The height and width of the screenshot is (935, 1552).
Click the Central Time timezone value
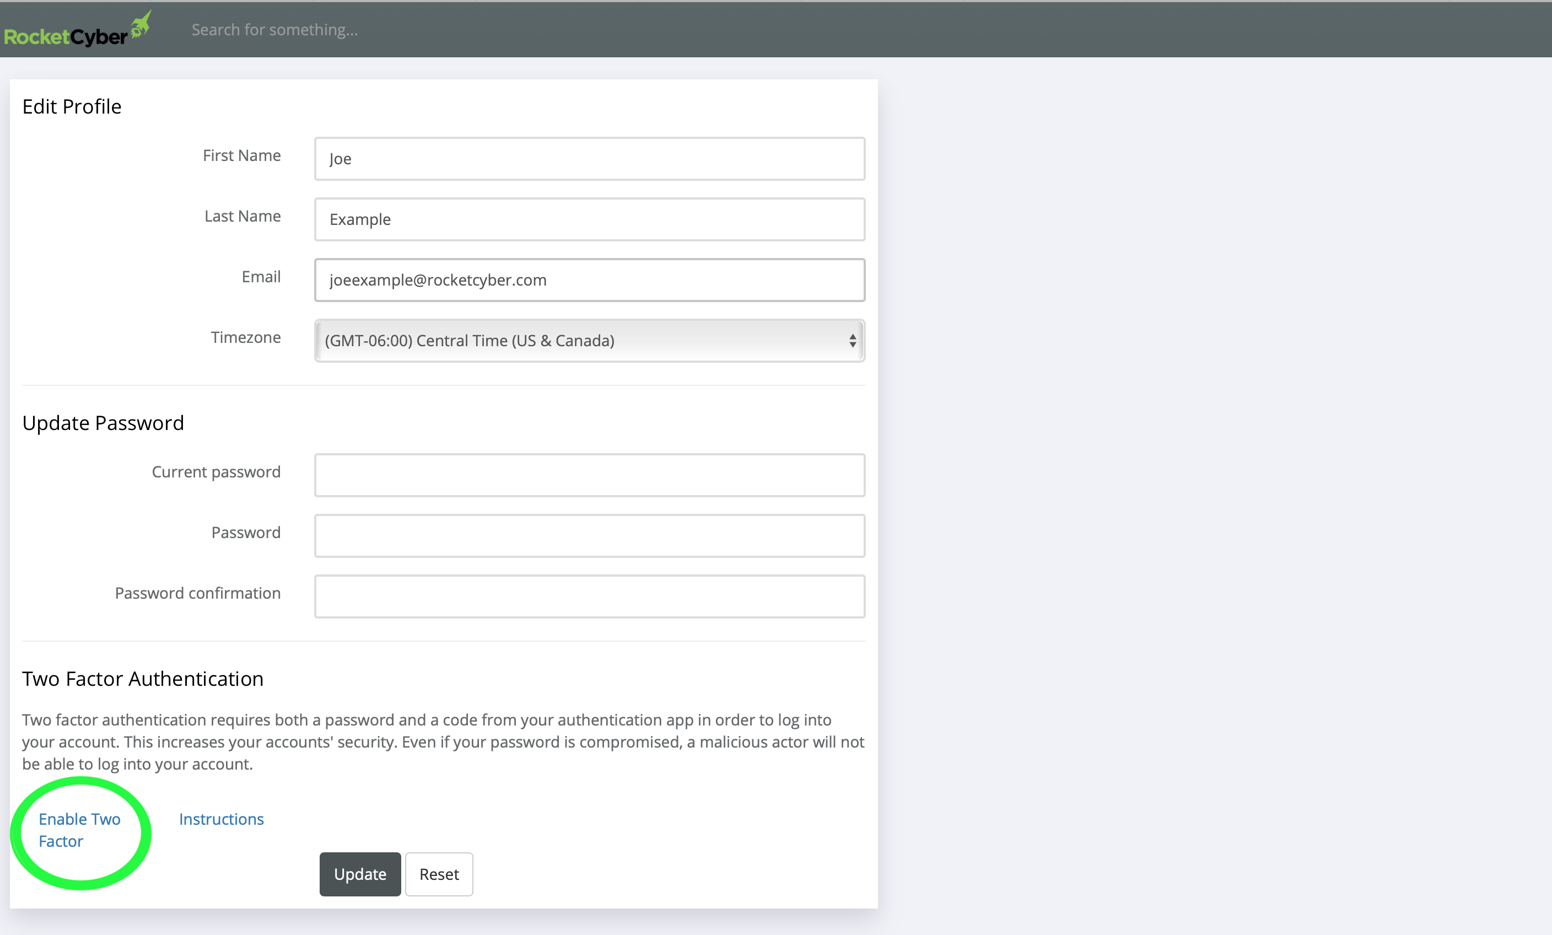[468, 340]
